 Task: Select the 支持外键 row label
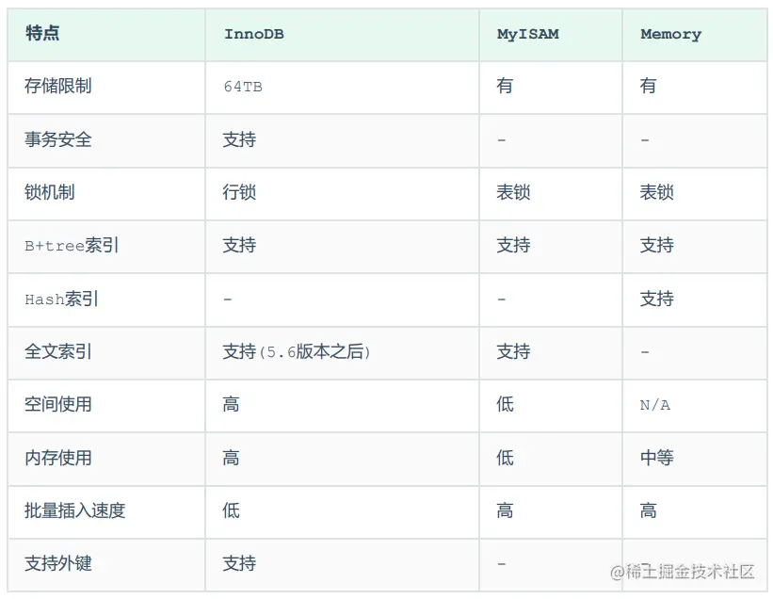58,563
